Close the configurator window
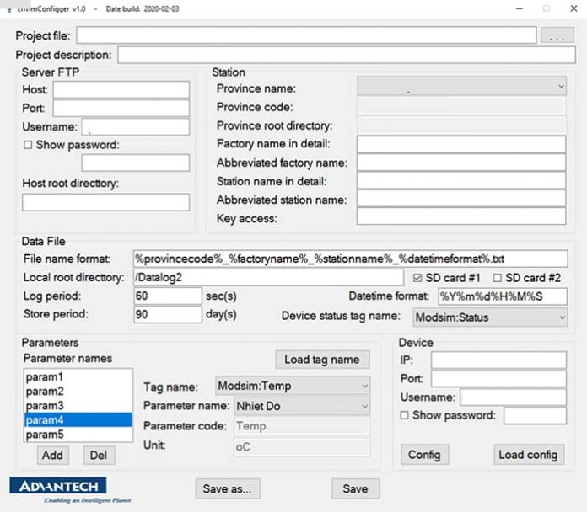 [x=574, y=8]
